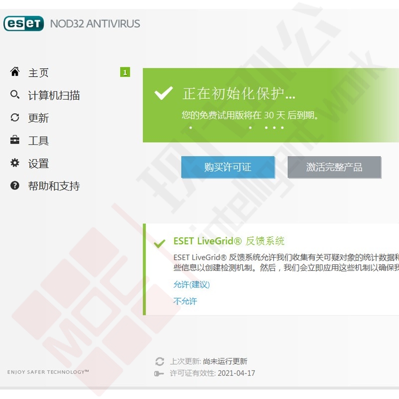
Task: Click the gear icon for 设置
Action: 15,163
